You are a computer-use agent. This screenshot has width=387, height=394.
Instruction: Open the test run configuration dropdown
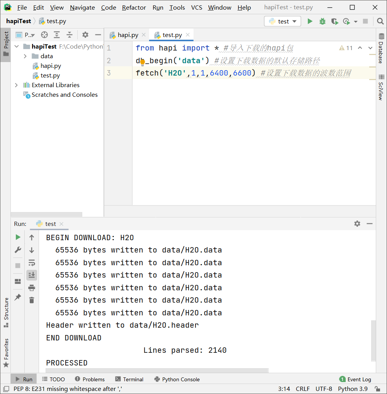click(282, 21)
